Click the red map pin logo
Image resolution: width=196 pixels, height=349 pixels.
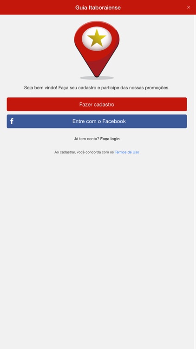[x=97, y=49]
